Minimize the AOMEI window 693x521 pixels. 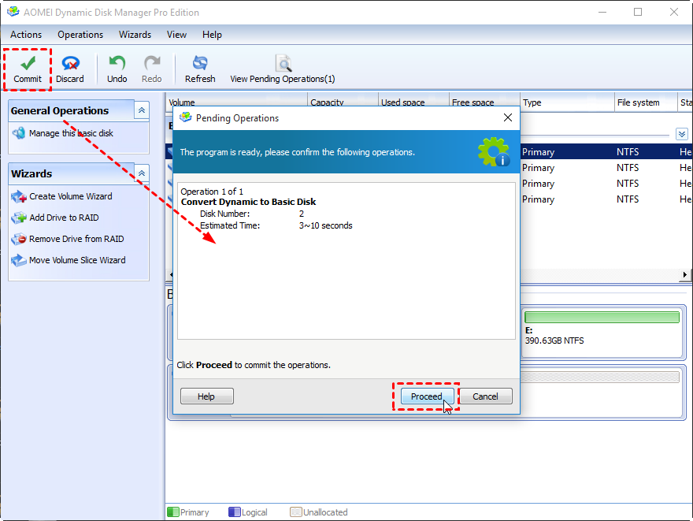click(602, 12)
